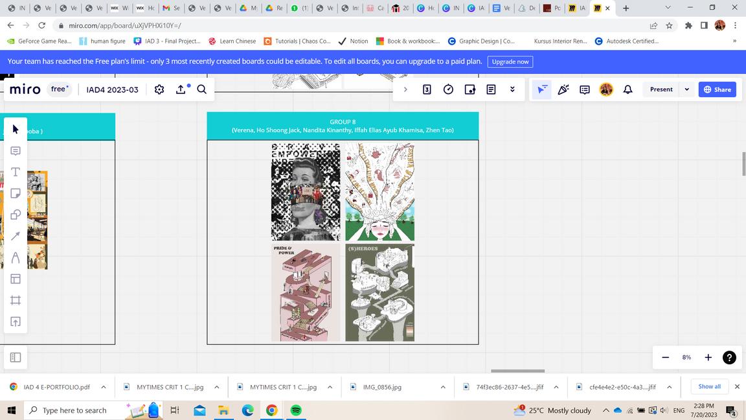Select the connection line arrow tool
The height and width of the screenshot is (420, 746).
point(16,236)
